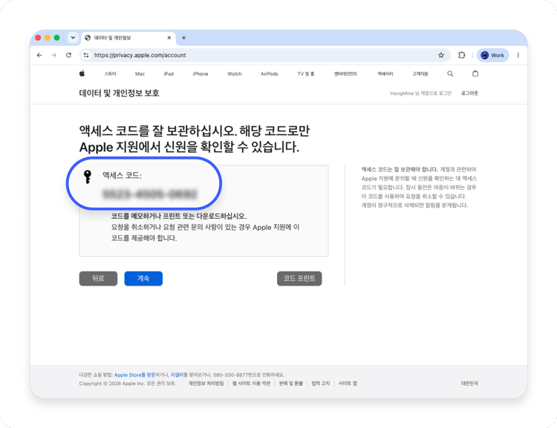Open the 리셀러 link in footer

pos(177,375)
